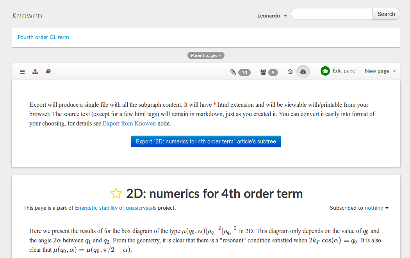Open Energetic stability of quasicrystals project link

(x=116, y=208)
